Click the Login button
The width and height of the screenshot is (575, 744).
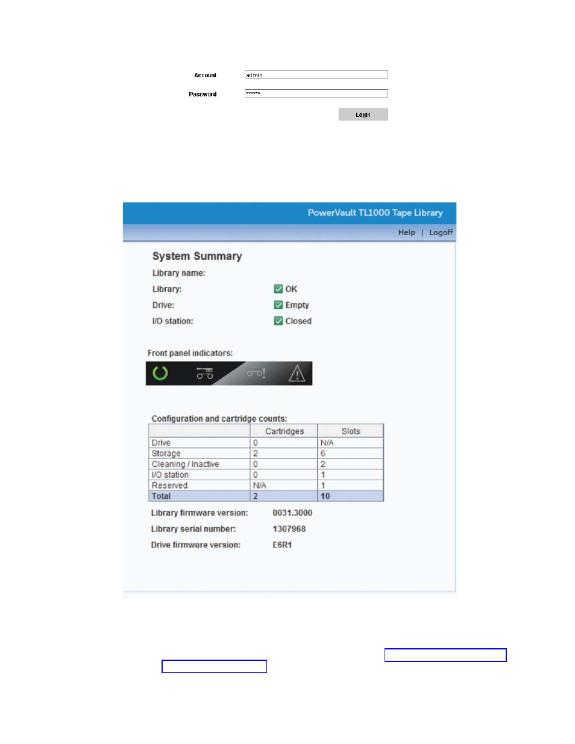tap(363, 114)
